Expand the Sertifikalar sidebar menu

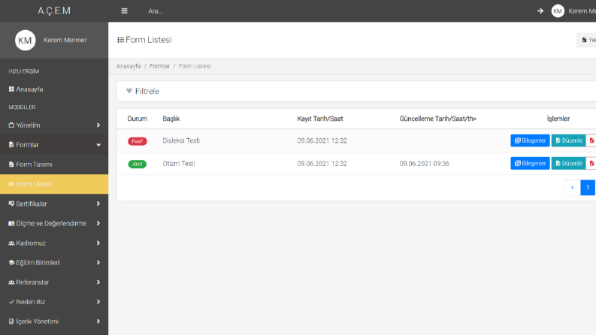point(54,204)
